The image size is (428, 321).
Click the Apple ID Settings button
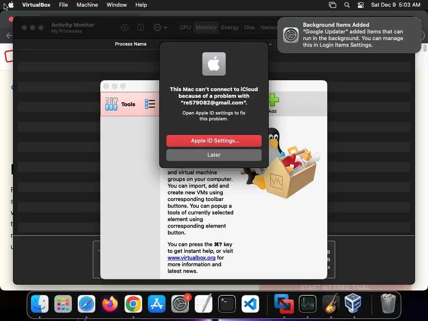click(x=214, y=140)
